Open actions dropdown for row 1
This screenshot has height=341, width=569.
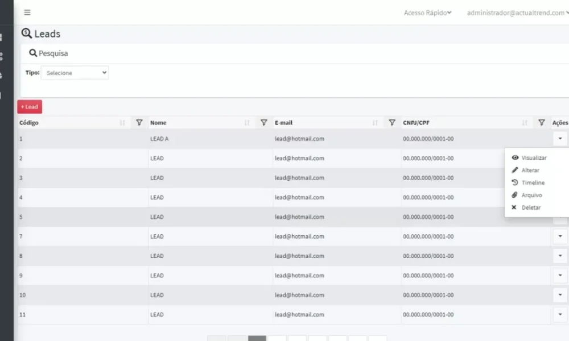tap(560, 139)
